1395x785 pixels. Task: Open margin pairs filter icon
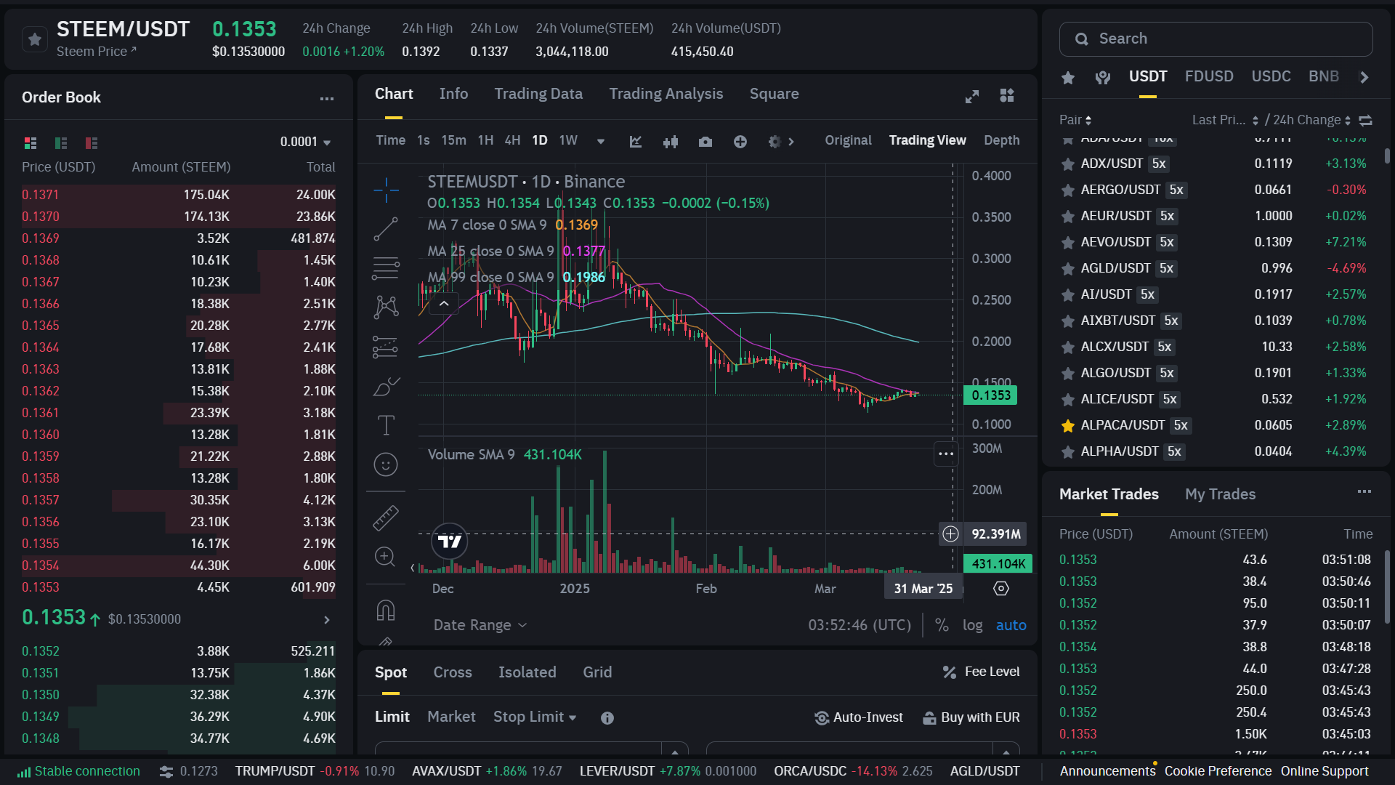1103,77
